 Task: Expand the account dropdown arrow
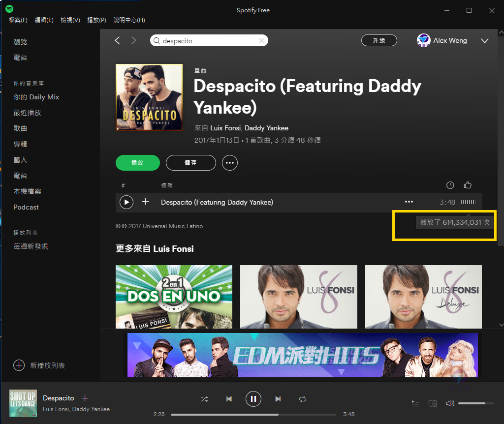point(485,41)
